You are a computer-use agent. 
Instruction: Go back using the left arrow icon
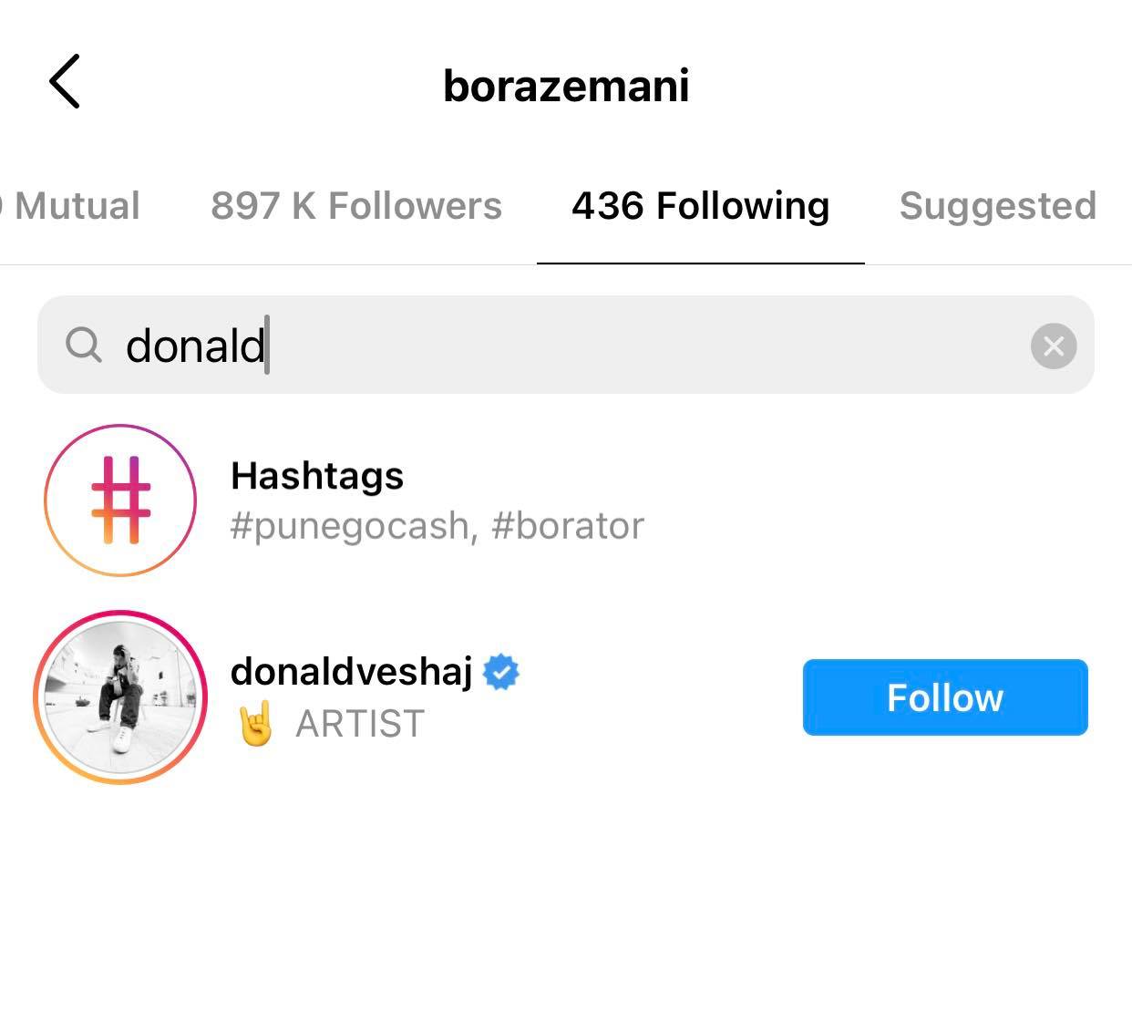coord(65,81)
